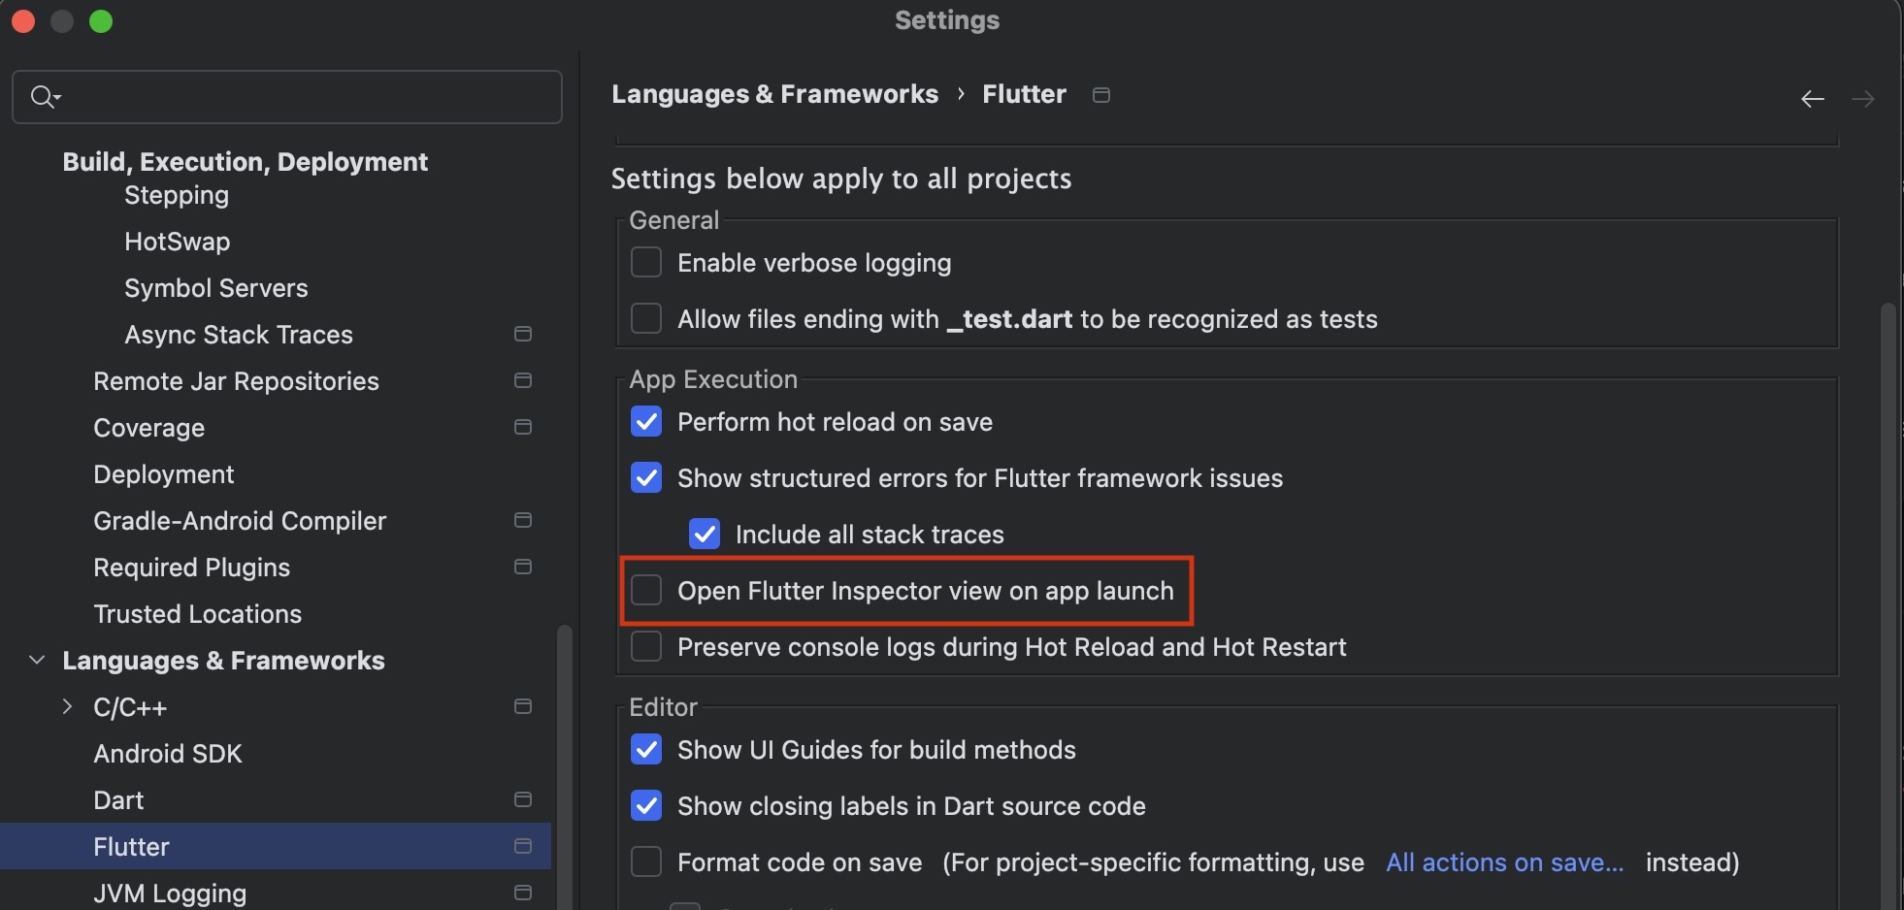Click the search magnifier icon
This screenshot has height=910, width=1904.
click(x=42, y=96)
